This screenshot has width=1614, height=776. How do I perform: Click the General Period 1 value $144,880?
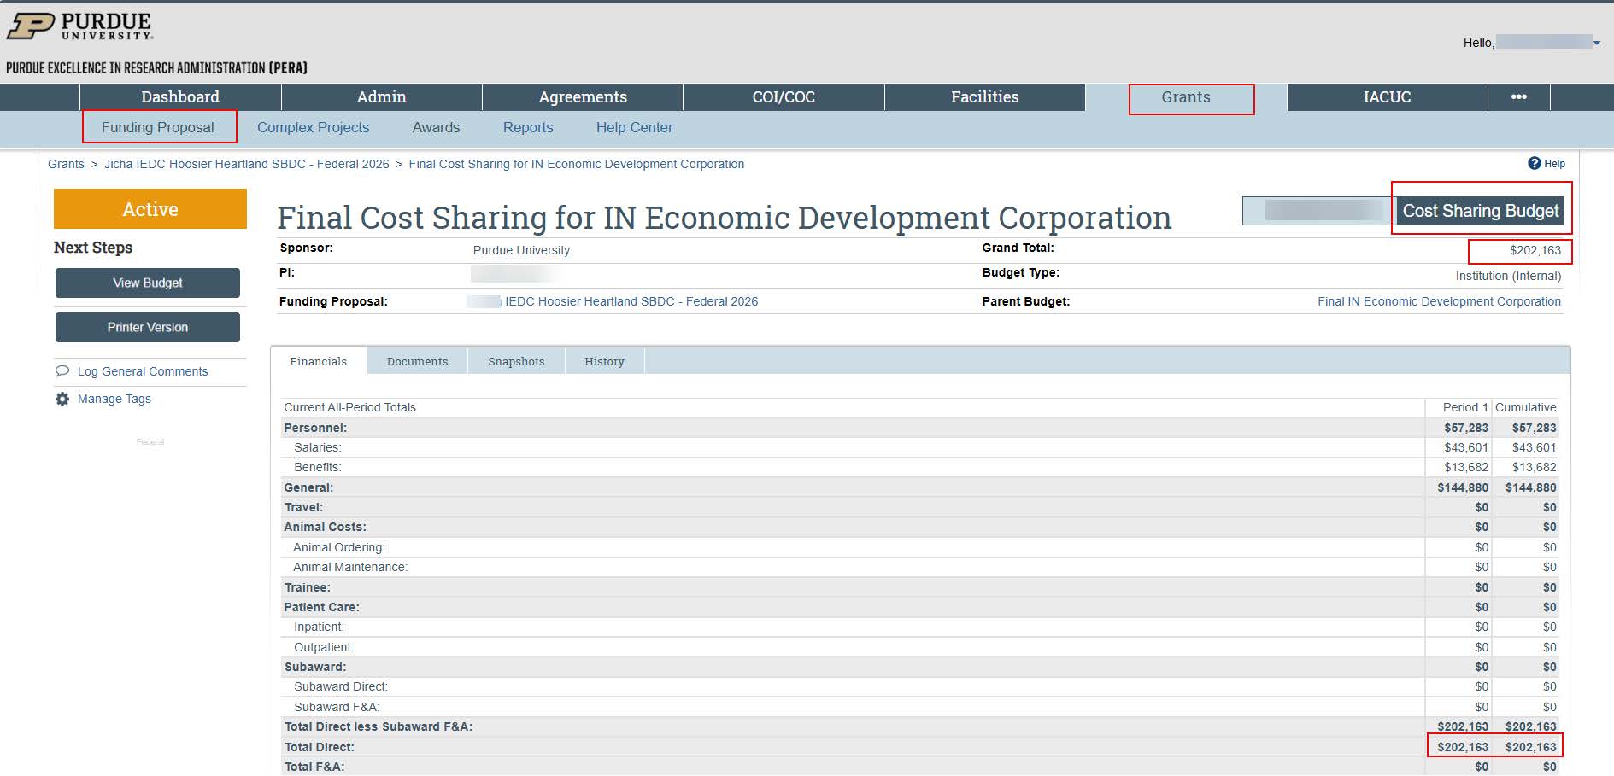pyautogui.click(x=1463, y=487)
